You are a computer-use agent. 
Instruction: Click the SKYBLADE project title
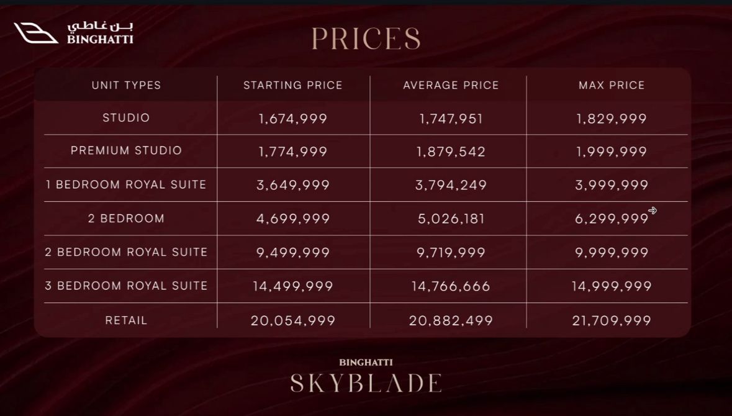click(x=366, y=383)
